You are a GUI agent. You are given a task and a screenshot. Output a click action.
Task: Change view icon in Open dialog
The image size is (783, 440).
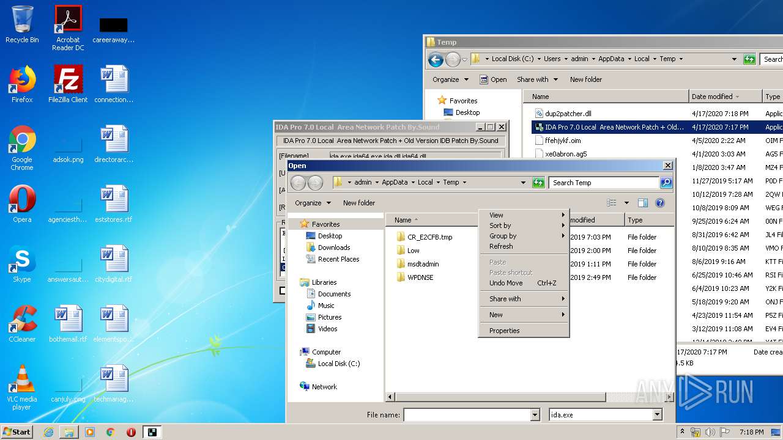pos(611,203)
